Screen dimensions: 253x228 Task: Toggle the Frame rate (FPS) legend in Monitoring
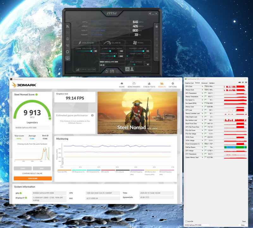coord(64,171)
